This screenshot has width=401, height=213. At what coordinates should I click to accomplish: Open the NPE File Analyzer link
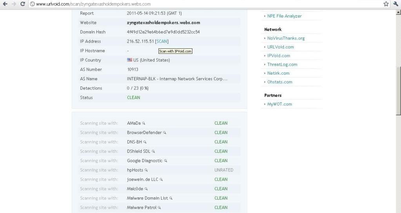284,16
